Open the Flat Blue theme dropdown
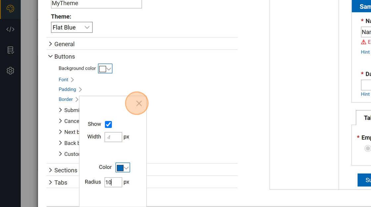This screenshot has width=371, height=207. coord(72,27)
